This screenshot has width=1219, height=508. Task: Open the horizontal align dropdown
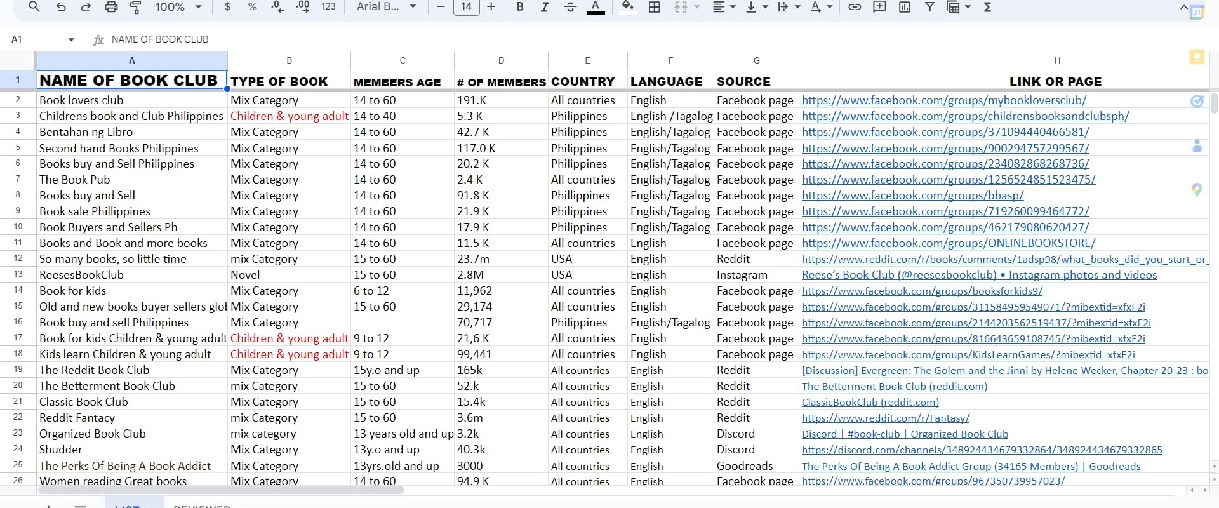coord(724,7)
